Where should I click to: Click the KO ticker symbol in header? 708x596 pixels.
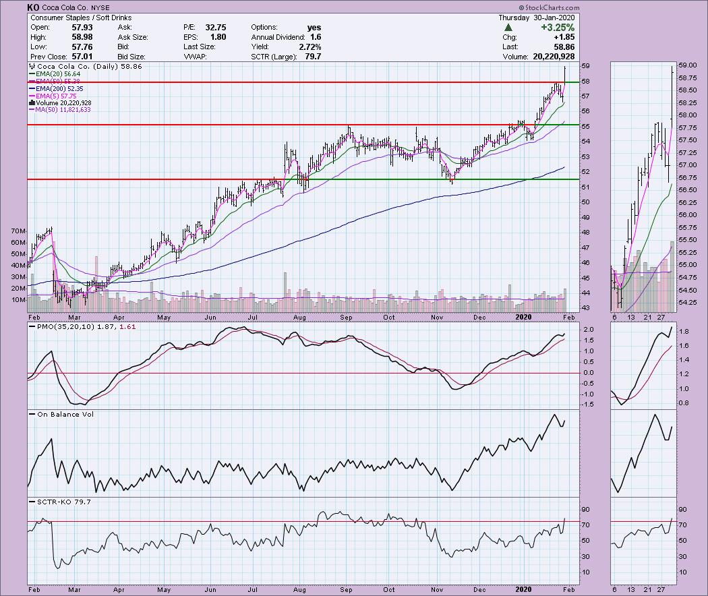point(33,7)
